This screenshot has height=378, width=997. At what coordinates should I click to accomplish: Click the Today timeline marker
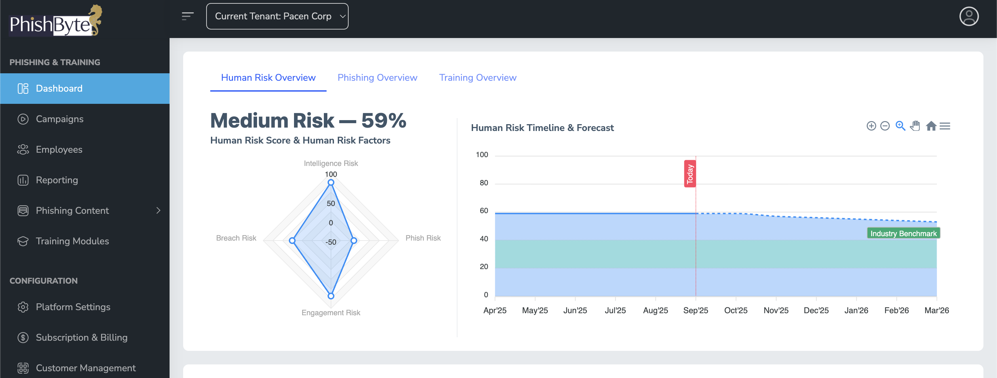(x=689, y=174)
